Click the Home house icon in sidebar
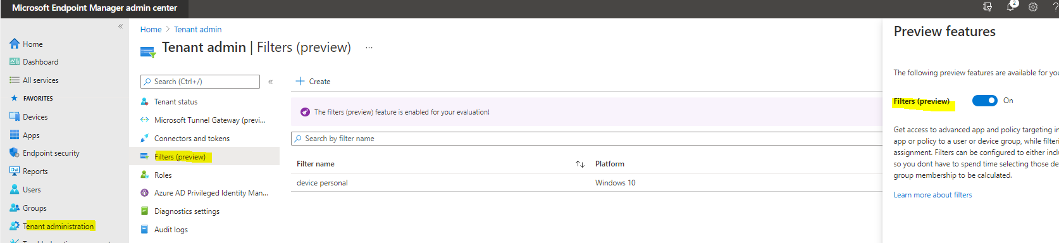This screenshot has height=243, width=1059. coord(15,44)
